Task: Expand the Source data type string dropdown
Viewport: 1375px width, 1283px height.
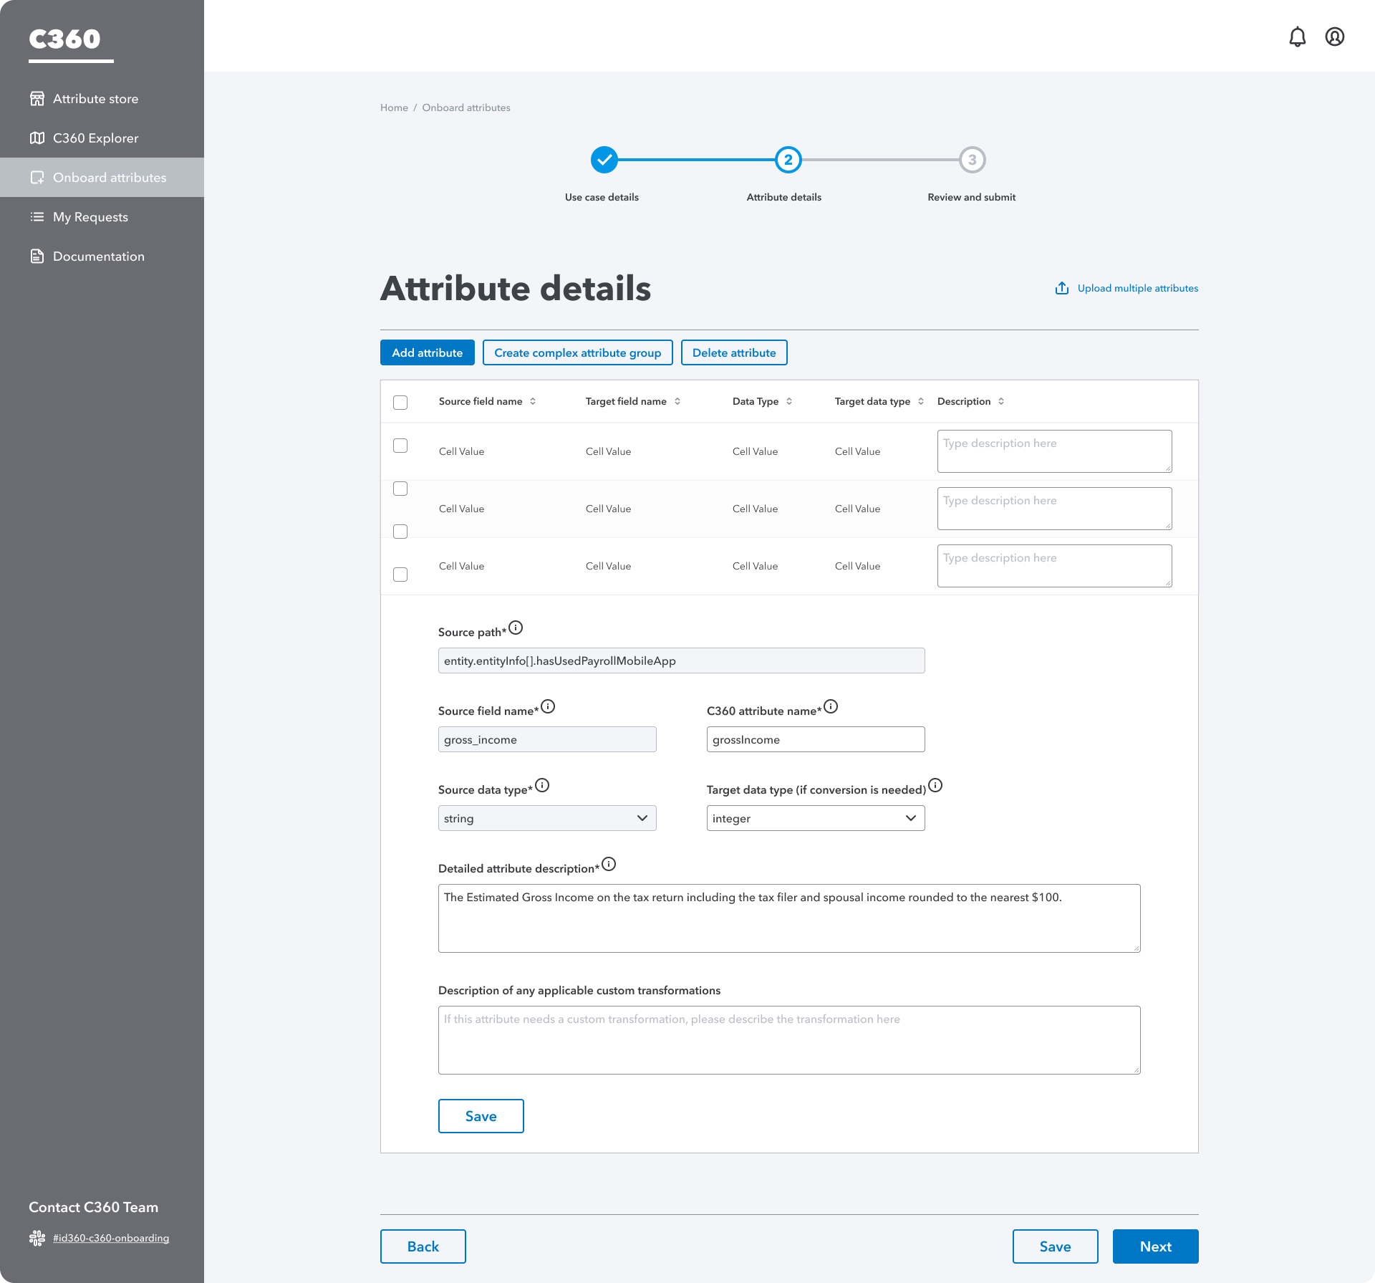Action: point(547,818)
